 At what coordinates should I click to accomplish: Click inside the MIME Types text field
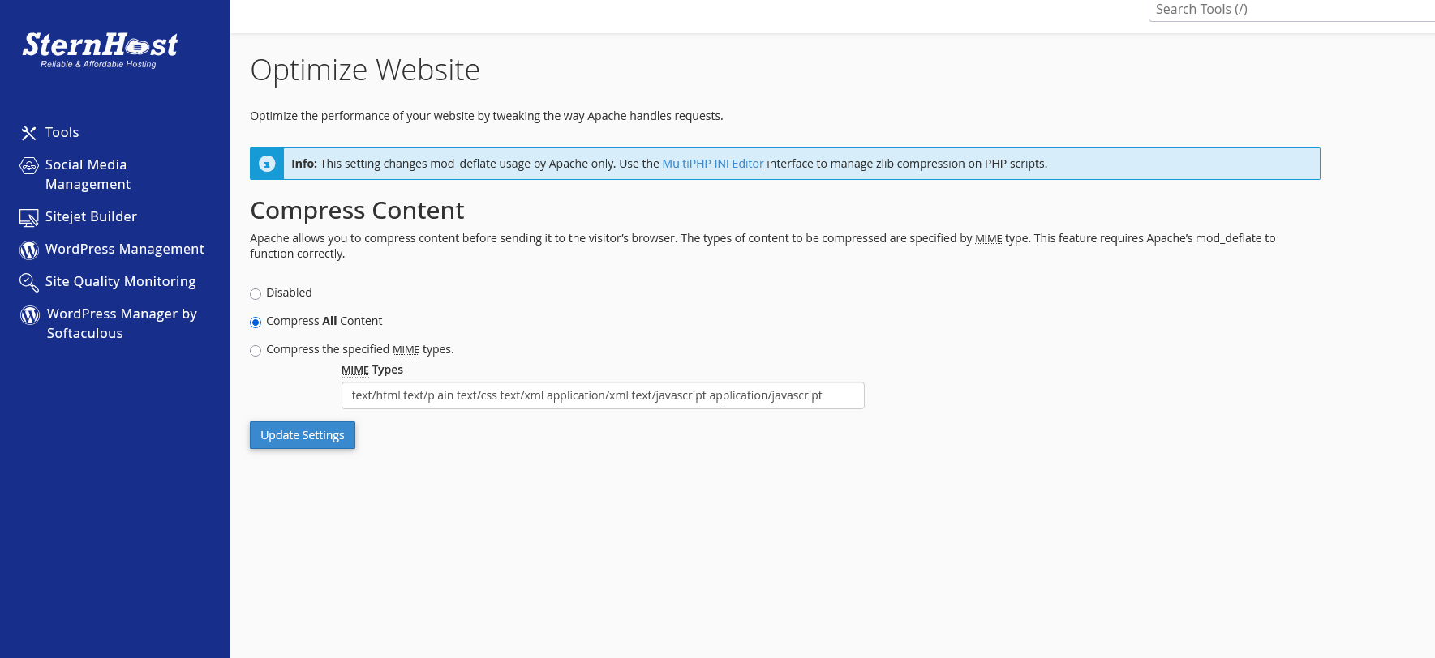(x=602, y=395)
